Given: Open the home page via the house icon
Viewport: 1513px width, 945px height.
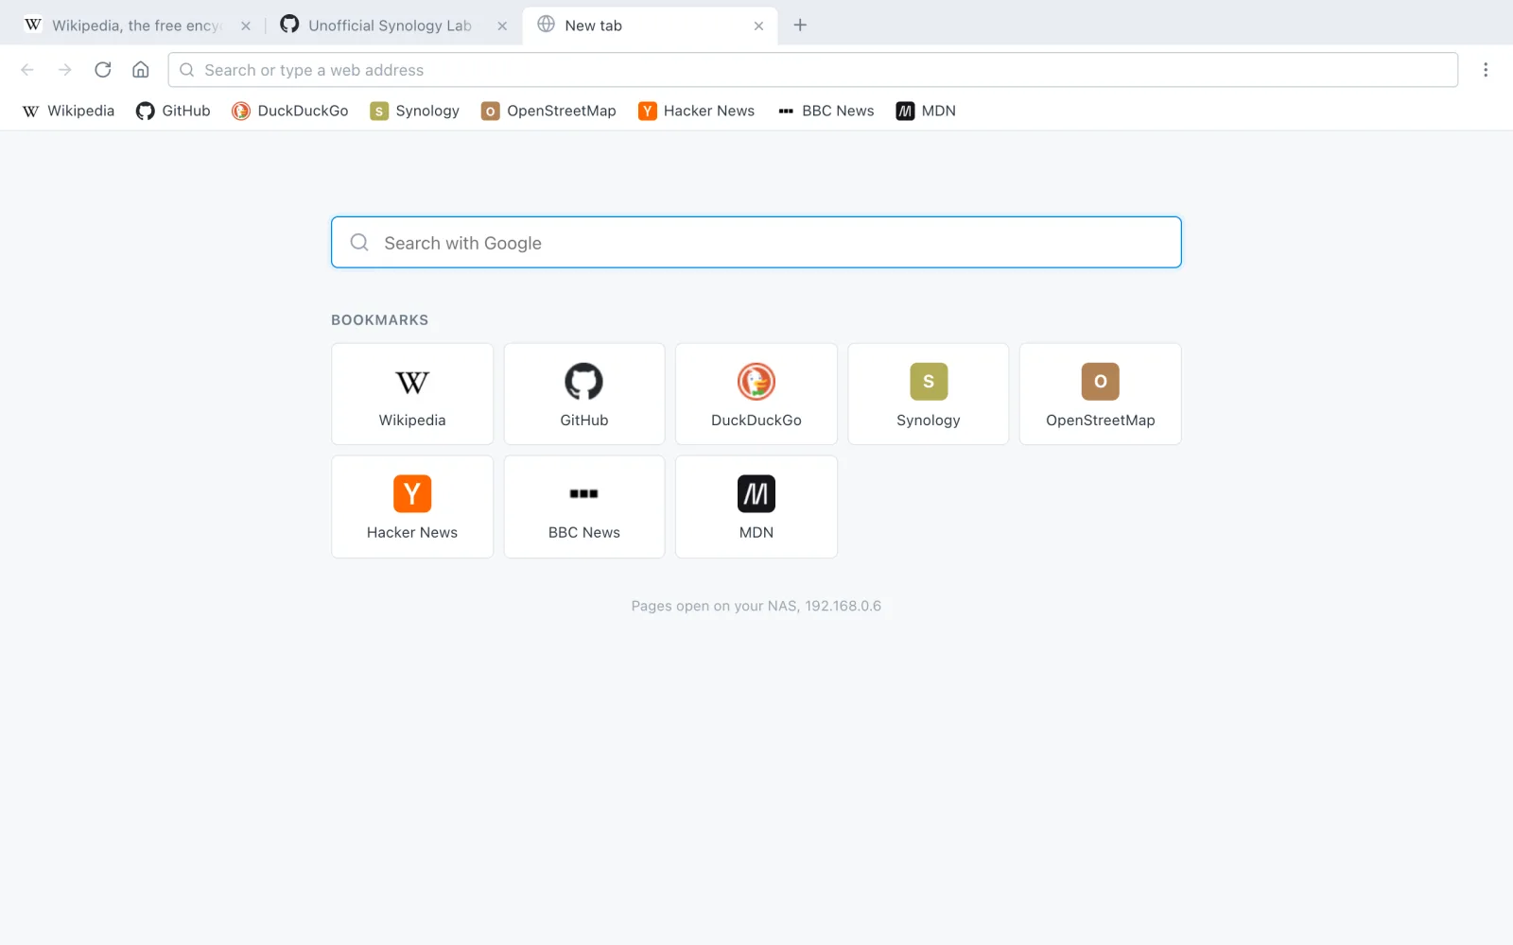Looking at the screenshot, I should pyautogui.click(x=141, y=70).
